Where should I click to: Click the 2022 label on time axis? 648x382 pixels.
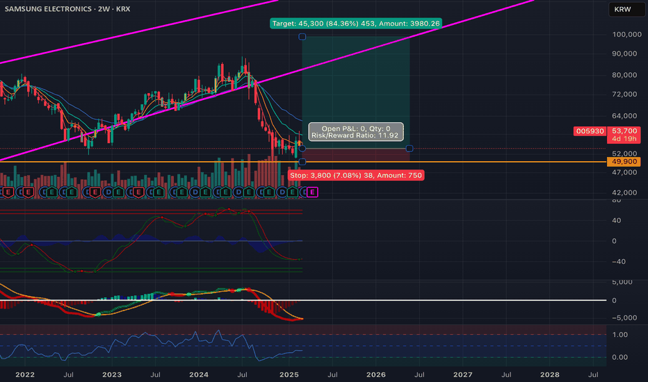(25, 374)
